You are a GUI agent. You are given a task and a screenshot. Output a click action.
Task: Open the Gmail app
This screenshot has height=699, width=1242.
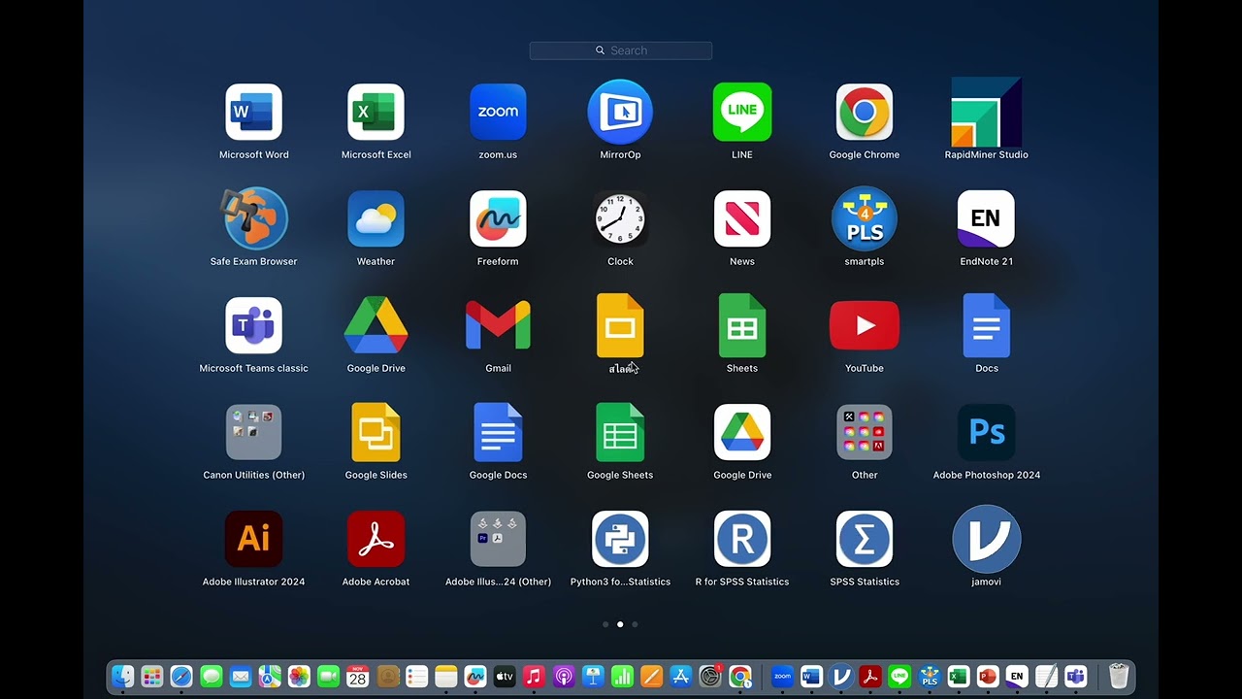[x=498, y=326]
